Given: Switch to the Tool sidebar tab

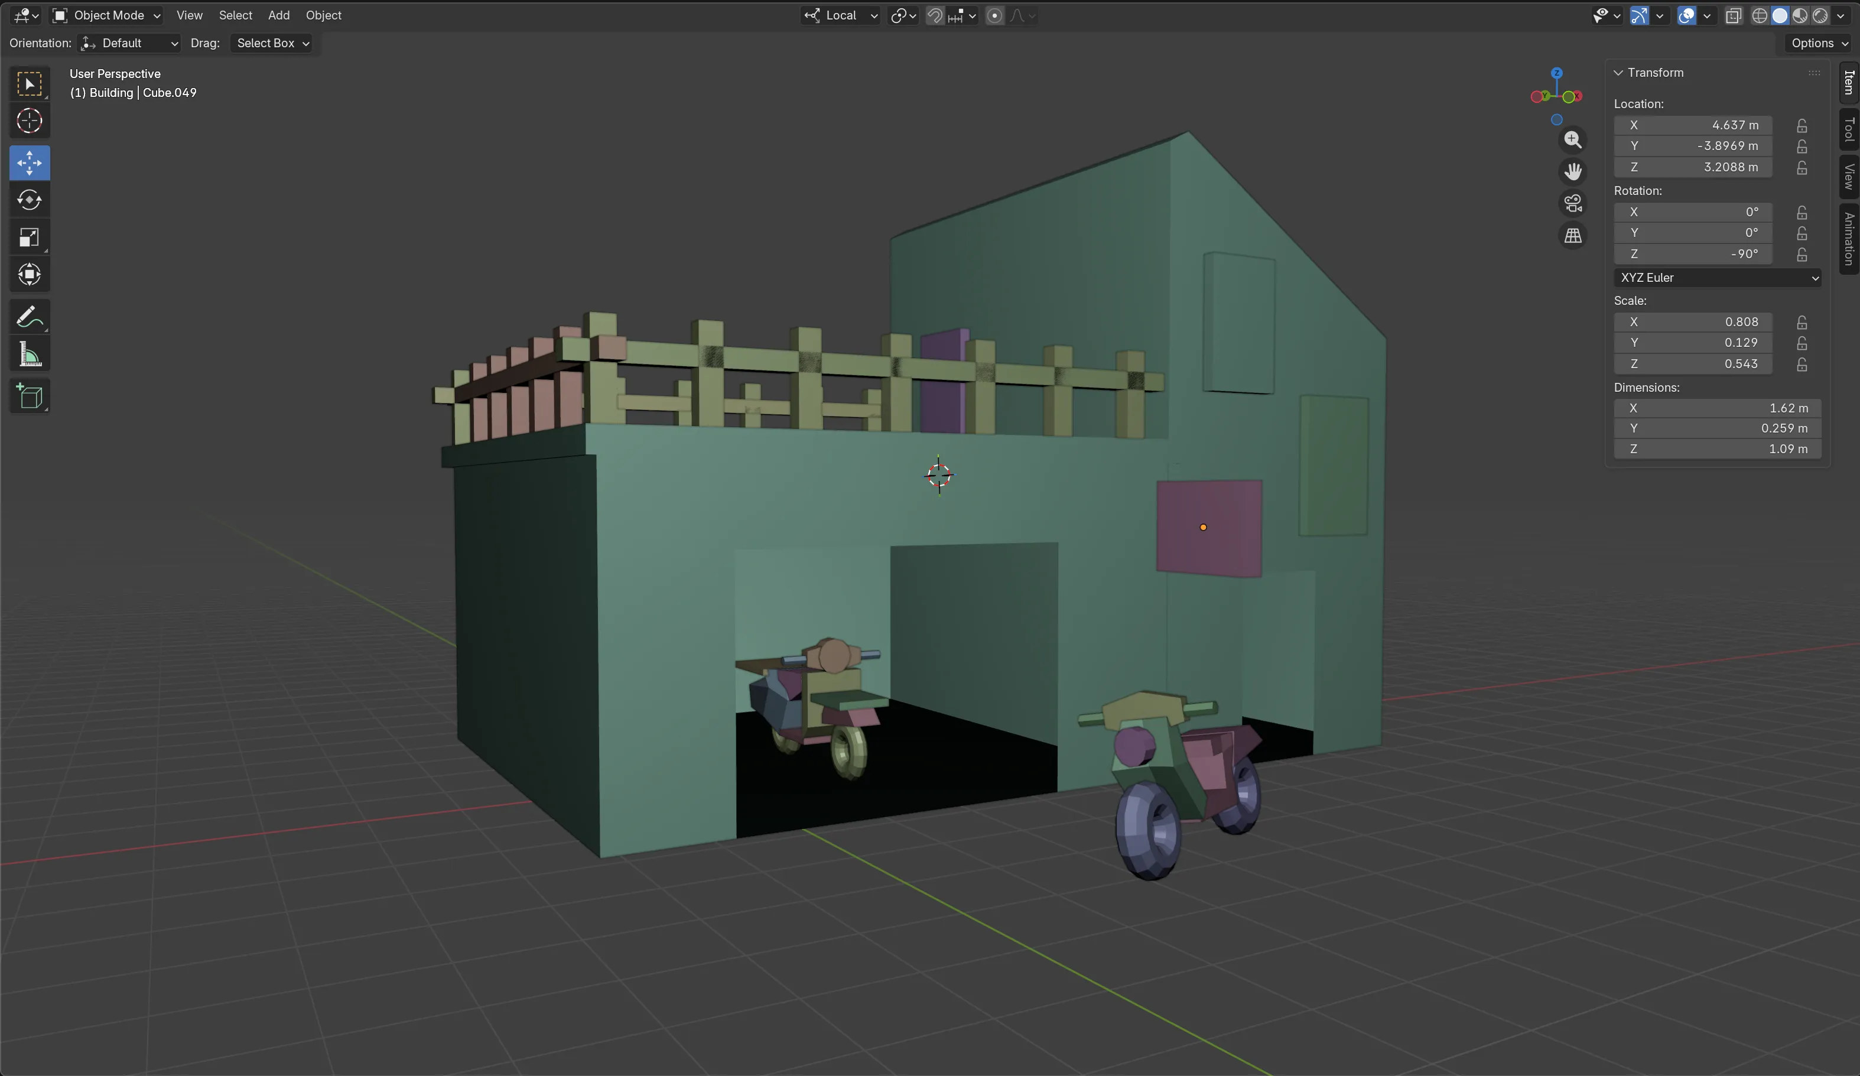Looking at the screenshot, I should click(1849, 129).
